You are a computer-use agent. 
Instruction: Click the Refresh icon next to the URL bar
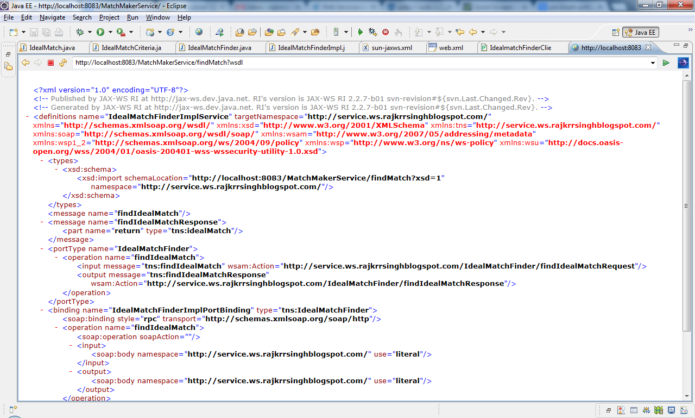pyautogui.click(x=63, y=63)
